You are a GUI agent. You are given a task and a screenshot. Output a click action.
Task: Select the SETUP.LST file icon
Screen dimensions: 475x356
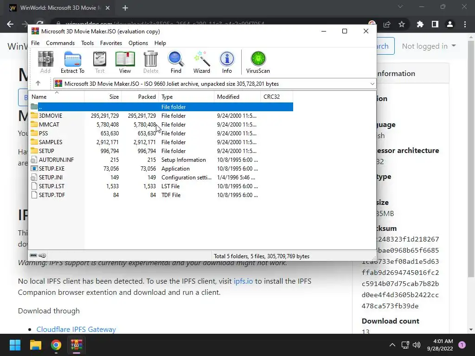click(34, 186)
